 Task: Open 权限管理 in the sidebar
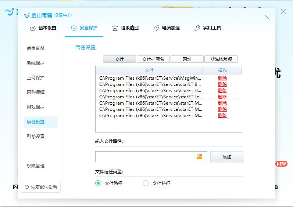(x=36, y=166)
